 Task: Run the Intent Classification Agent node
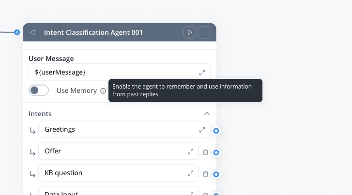click(x=190, y=32)
